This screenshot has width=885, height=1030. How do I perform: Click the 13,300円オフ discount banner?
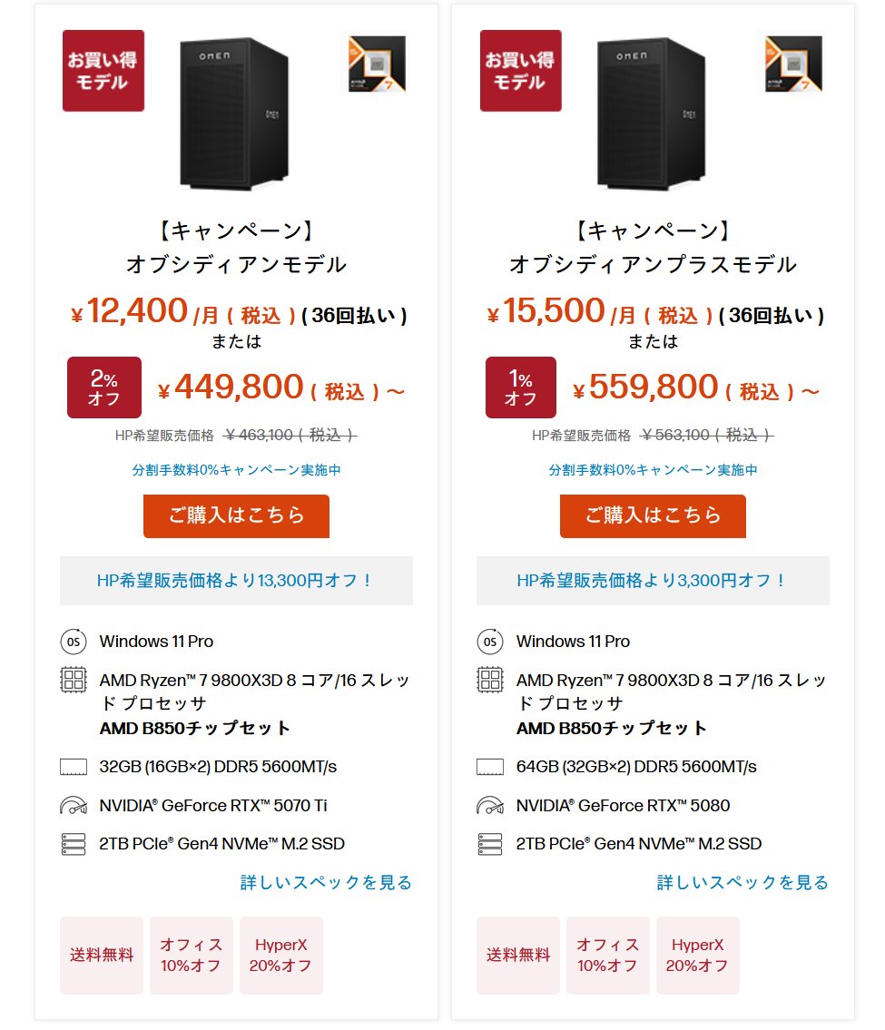pyautogui.click(x=236, y=581)
